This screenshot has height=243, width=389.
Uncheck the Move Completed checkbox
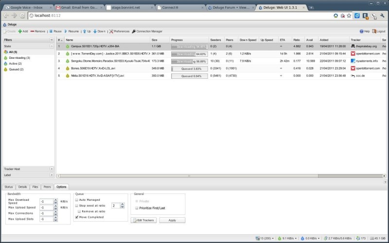77,217
